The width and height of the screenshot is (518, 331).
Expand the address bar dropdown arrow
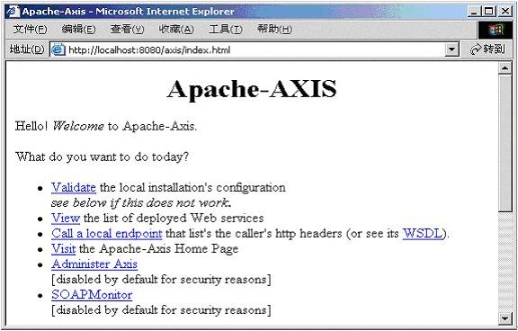tap(451, 49)
